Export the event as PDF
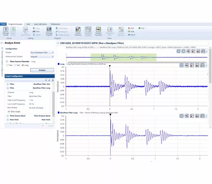This screenshot has width=212, height=184. 131,28
